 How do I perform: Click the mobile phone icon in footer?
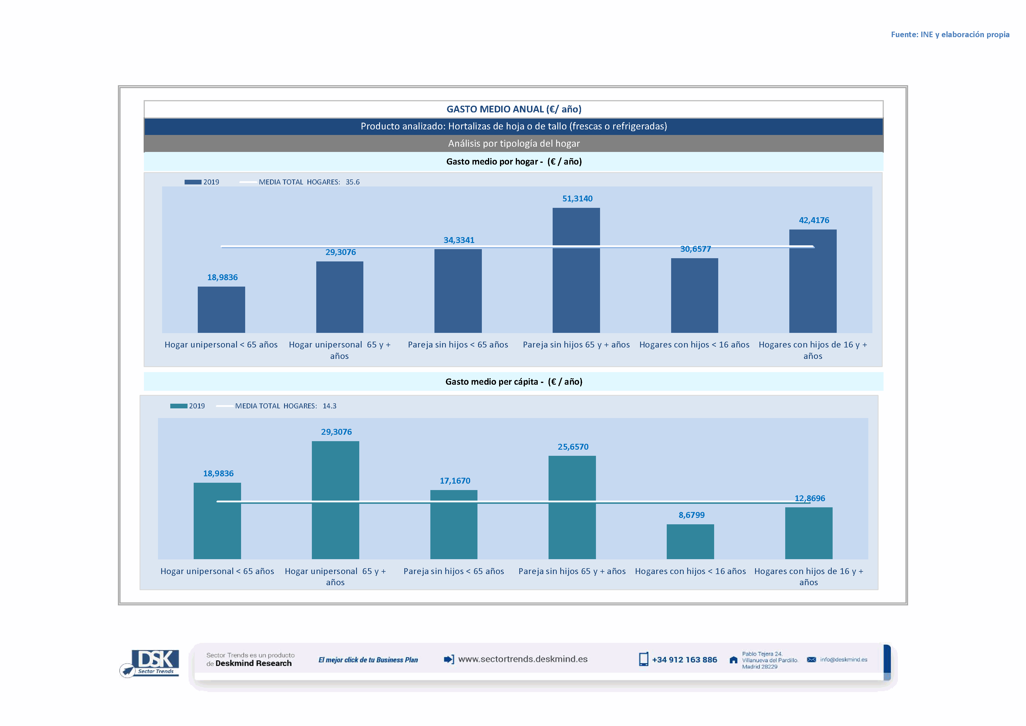(x=643, y=659)
